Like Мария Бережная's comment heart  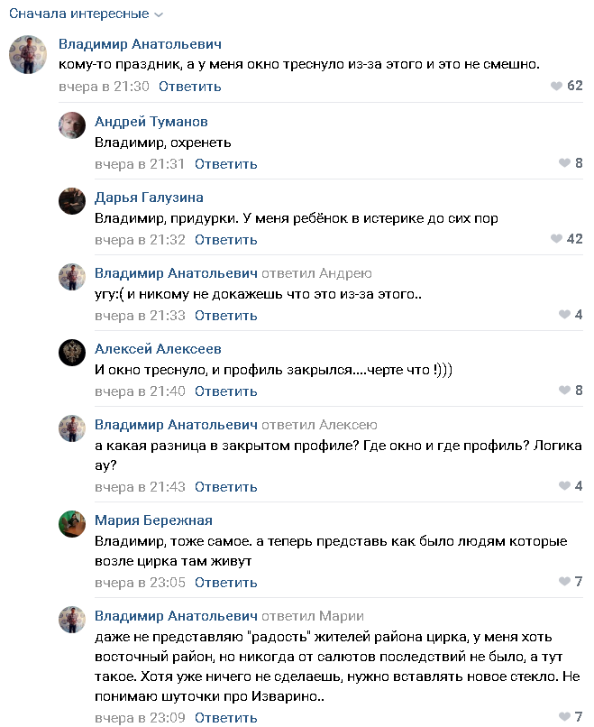pyautogui.click(x=565, y=582)
